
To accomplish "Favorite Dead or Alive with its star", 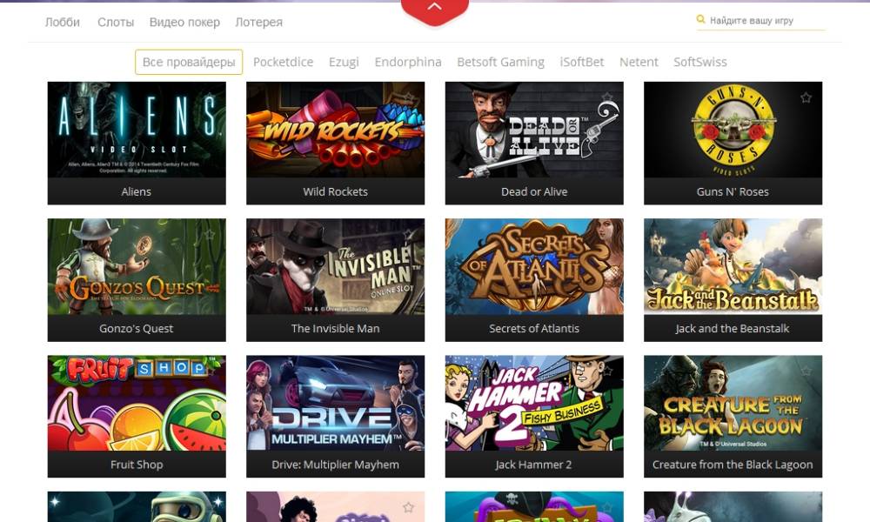I will [x=607, y=97].
